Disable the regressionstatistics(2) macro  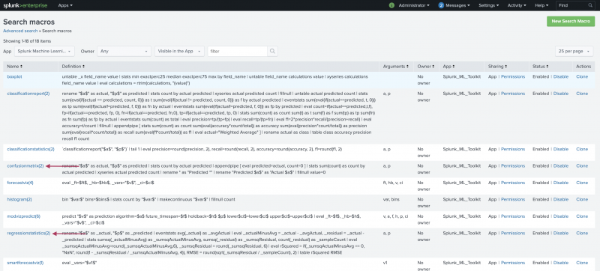tap(560, 234)
